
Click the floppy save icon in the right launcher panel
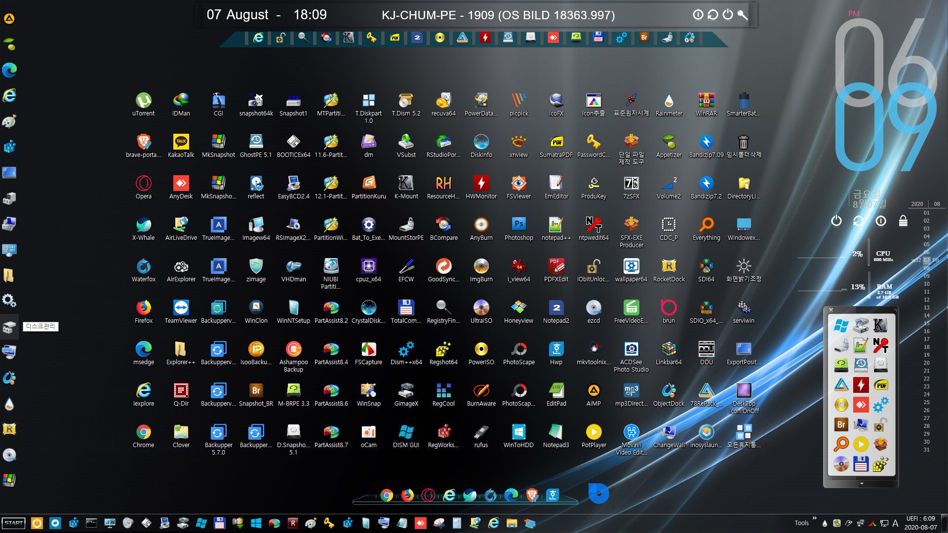(x=861, y=464)
